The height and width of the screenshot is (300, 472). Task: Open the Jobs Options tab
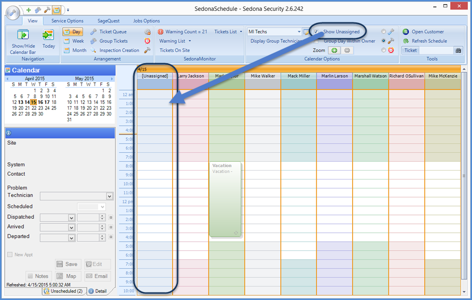click(x=146, y=21)
